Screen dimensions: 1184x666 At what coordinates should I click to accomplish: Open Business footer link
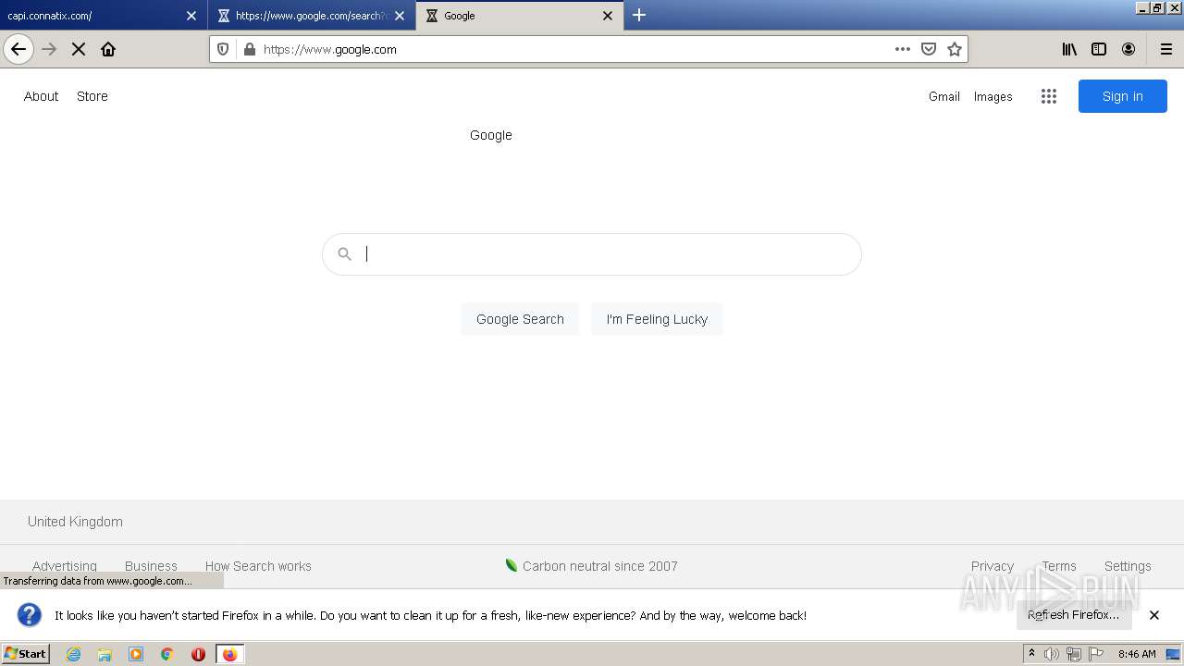click(x=151, y=566)
